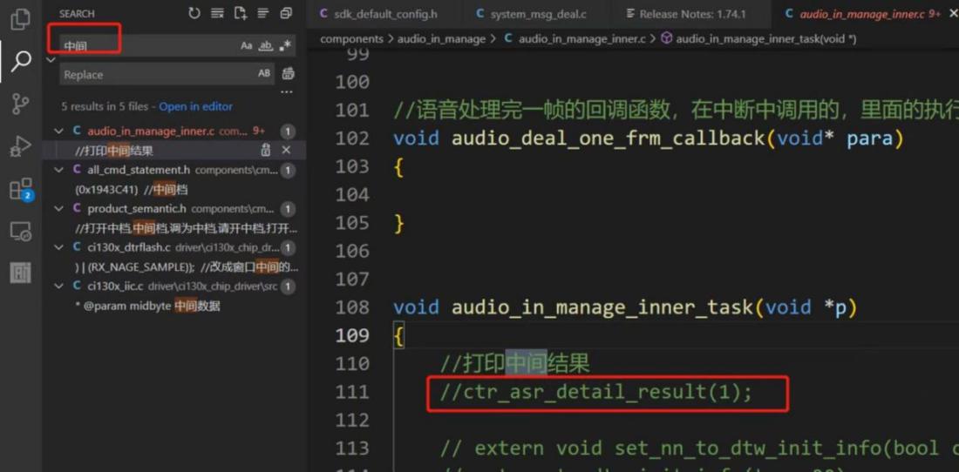Click the Replace All icon
The height and width of the screenshot is (472, 959).
click(288, 74)
